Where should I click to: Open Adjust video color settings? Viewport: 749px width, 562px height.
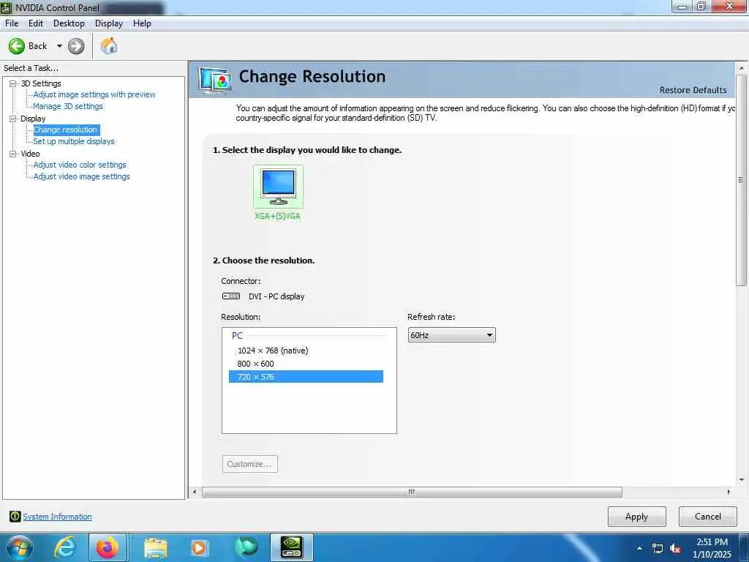click(x=80, y=165)
